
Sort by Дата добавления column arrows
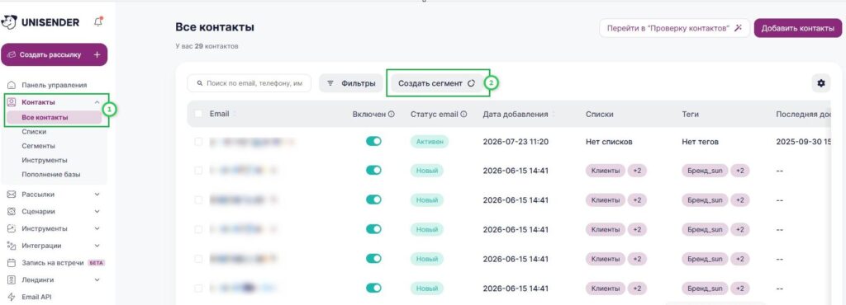[x=553, y=114]
